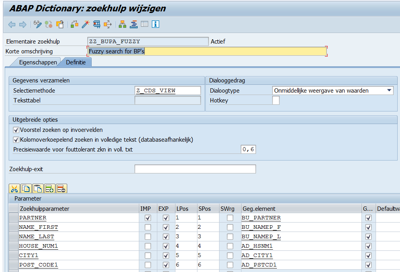Click the Zoekhulpparameter column header
The height and width of the screenshot is (272, 400).
coord(79,208)
